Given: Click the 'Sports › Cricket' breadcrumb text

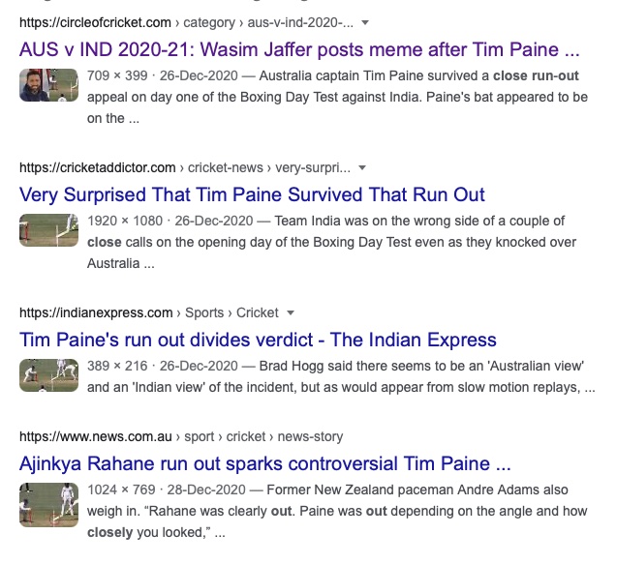Looking at the screenshot, I should [x=231, y=312].
